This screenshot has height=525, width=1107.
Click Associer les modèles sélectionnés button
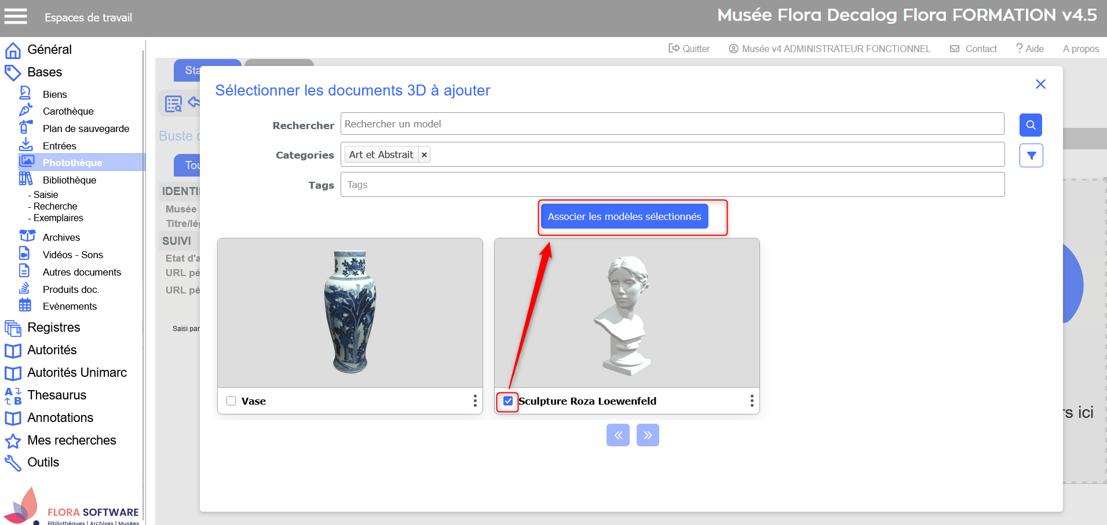(x=624, y=216)
